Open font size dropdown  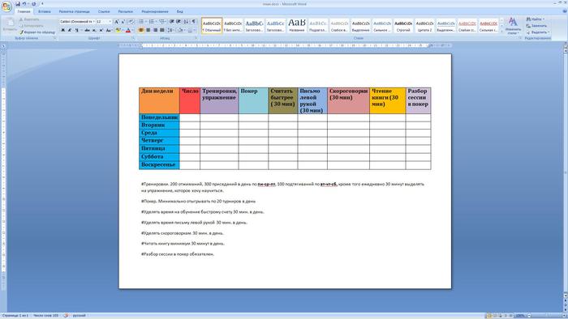coord(110,22)
